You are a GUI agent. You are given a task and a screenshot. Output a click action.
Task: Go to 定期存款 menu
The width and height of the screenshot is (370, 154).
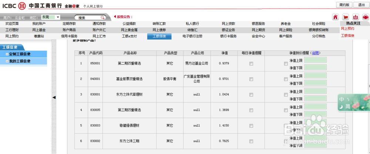click(69, 24)
